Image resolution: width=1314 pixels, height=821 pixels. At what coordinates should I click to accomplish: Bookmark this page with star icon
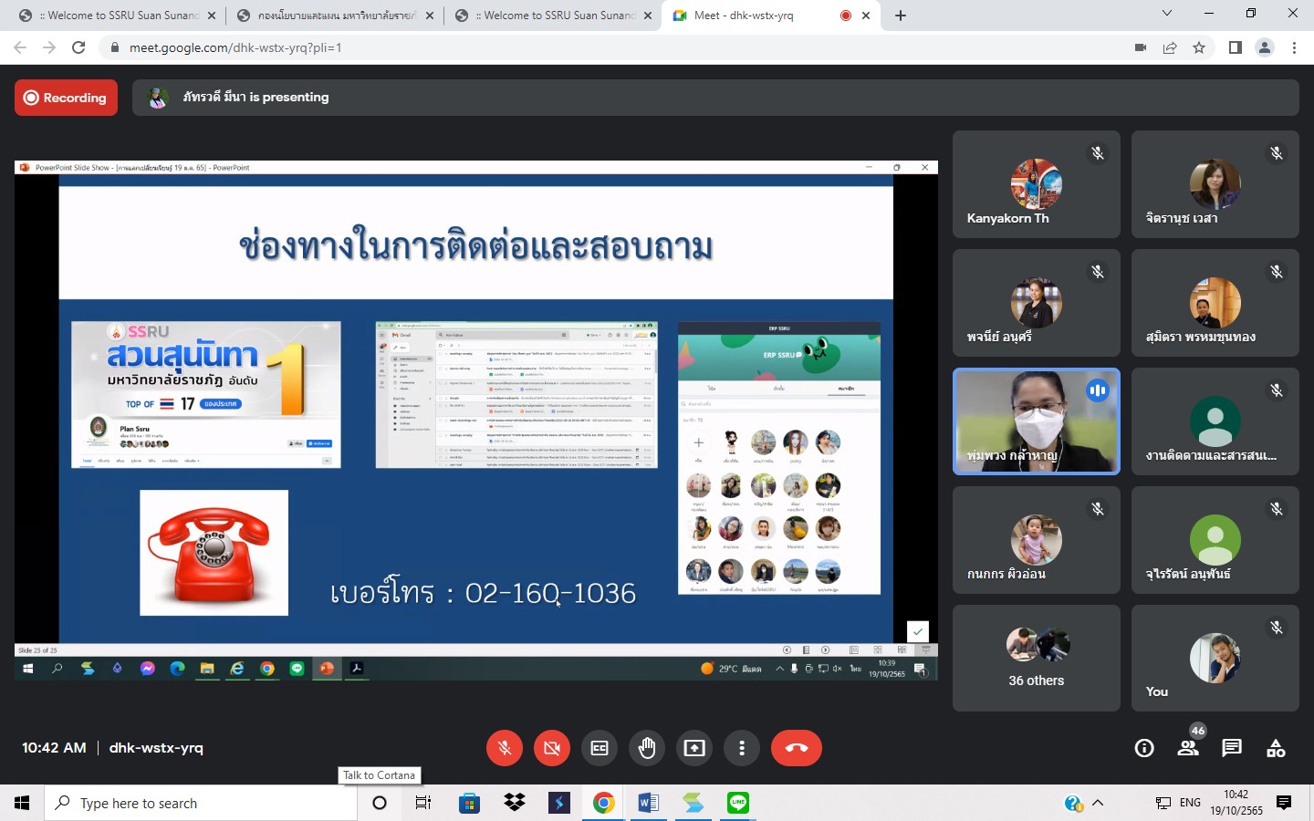[1199, 47]
